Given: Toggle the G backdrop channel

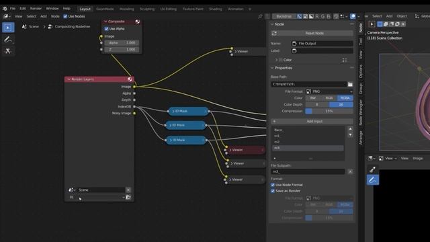Looking at the screenshot, I should coord(322,16).
